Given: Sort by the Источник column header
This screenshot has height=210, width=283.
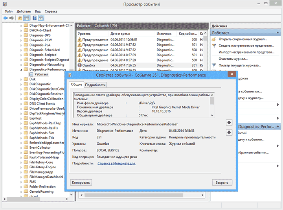Looking at the screenshot, I should (x=166, y=33).
